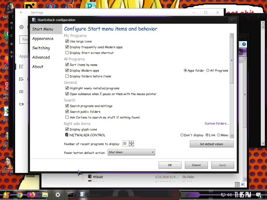The height and width of the screenshot is (200, 267).
Task: Switch to details view in Explorer window
Action: pyautogui.click(x=237, y=185)
